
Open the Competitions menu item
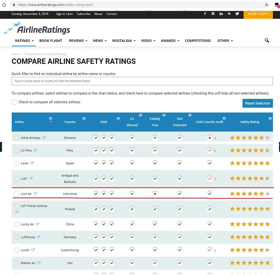[198, 40]
